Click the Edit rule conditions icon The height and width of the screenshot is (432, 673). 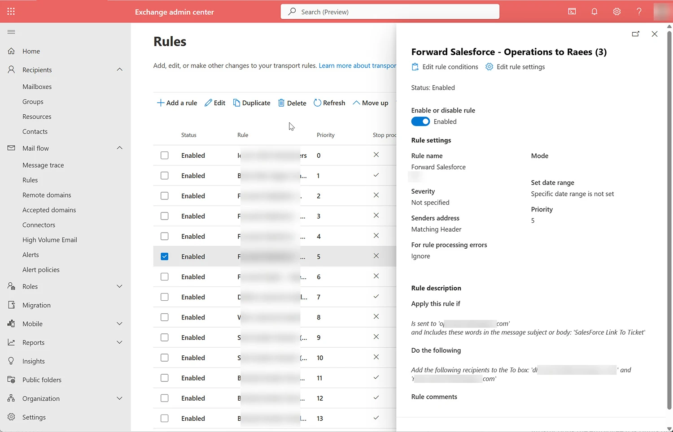415,67
